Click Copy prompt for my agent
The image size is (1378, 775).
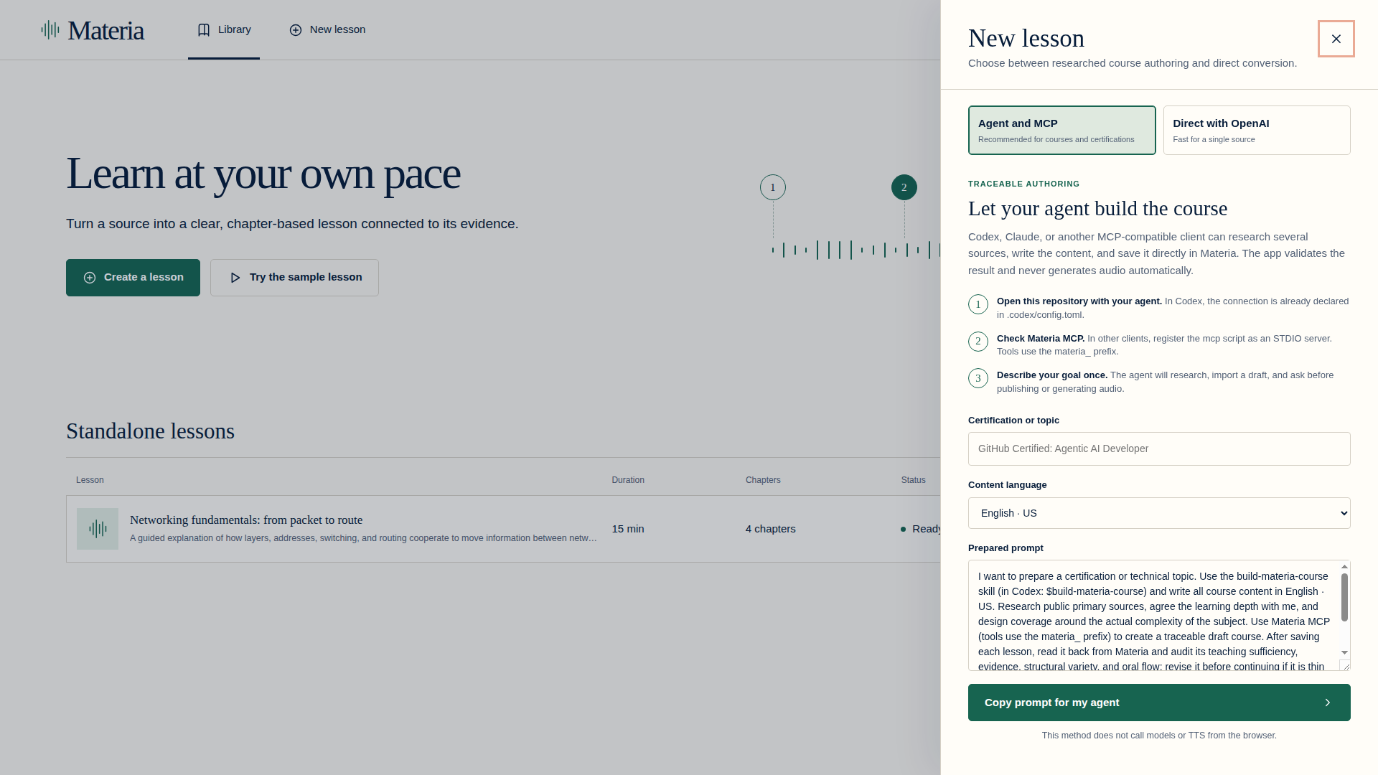(x=1159, y=703)
